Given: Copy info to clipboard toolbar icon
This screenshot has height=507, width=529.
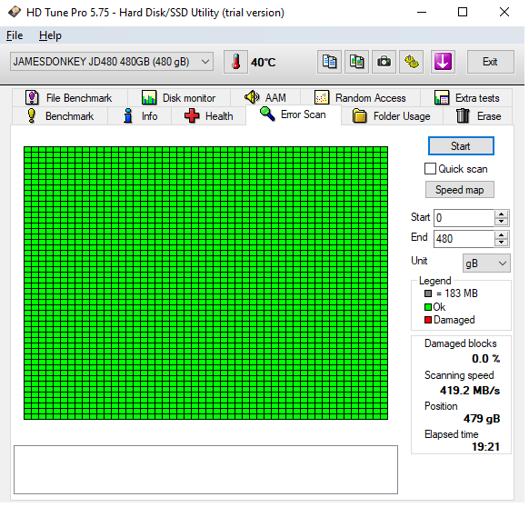Looking at the screenshot, I should coord(329,62).
